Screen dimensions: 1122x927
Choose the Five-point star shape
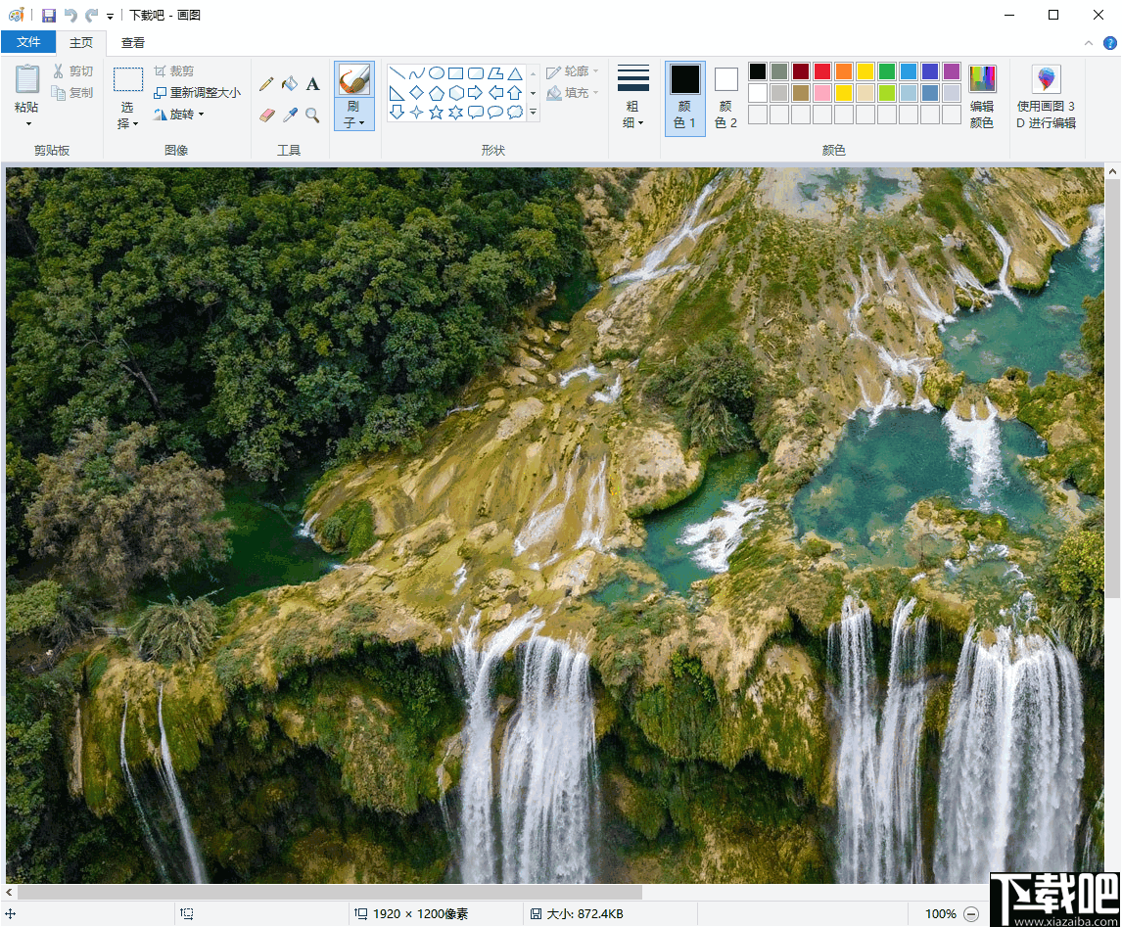[x=437, y=113]
